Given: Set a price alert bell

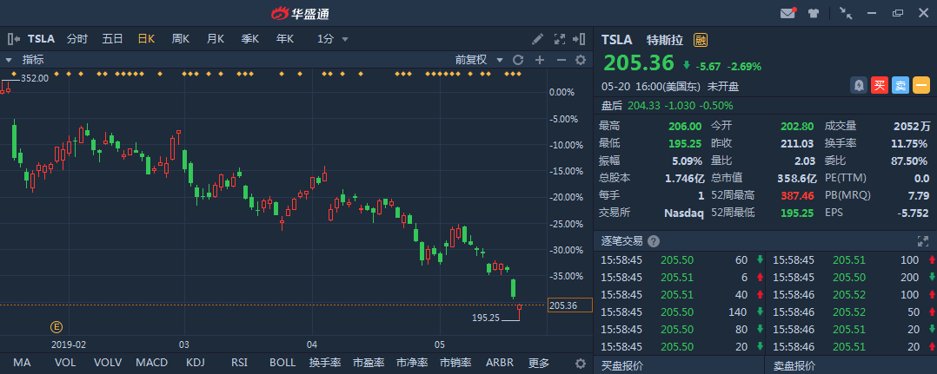Looking at the screenshot, I should click(x=859, y=85).
